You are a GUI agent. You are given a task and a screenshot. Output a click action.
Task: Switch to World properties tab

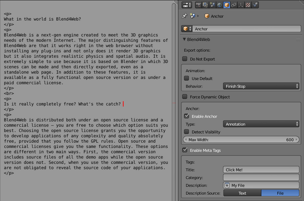(x=219, y=5)
